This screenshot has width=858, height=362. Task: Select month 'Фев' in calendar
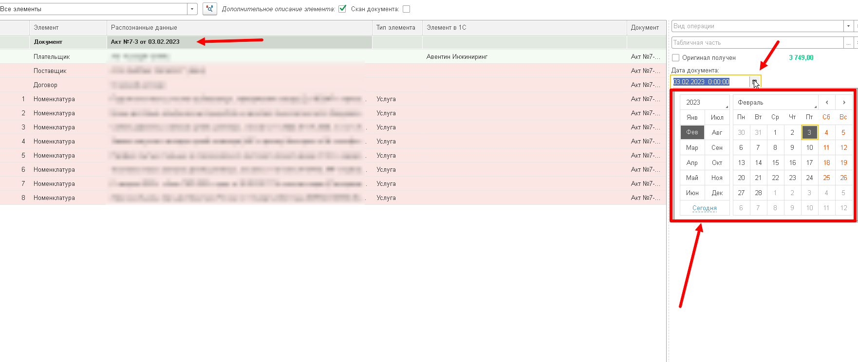coord(692,132)
